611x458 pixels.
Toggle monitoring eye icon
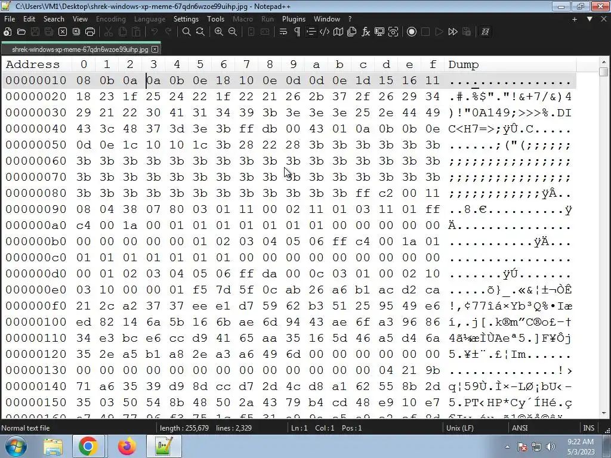pos(393,32)
